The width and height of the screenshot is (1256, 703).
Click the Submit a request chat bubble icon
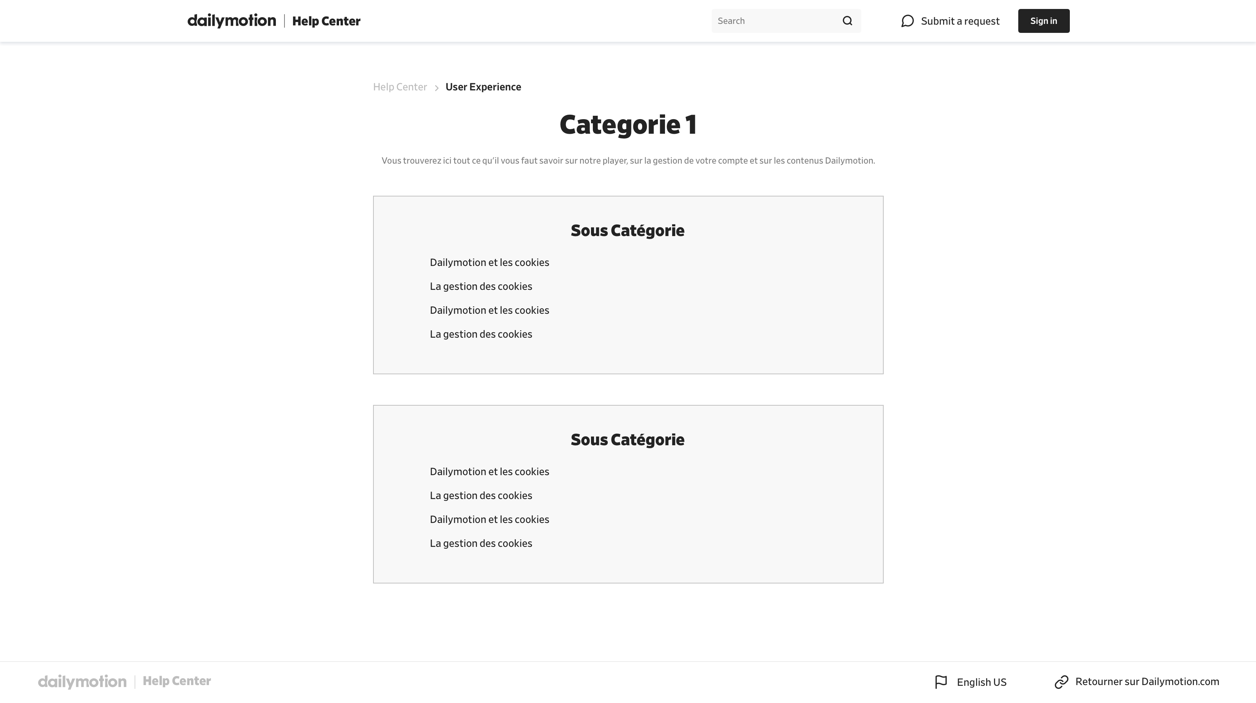point(907,21)
